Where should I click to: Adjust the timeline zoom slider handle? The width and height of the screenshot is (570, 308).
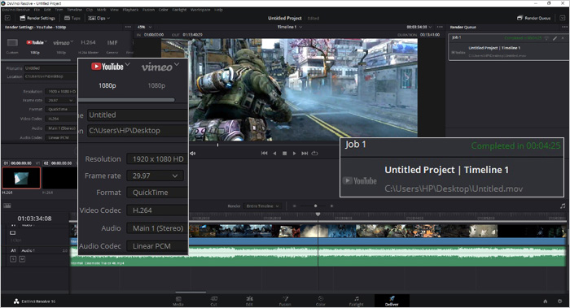click(x=316, y=206)
